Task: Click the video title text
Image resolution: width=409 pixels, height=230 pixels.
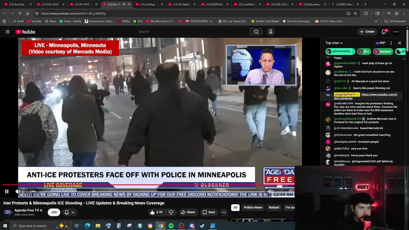Action: (x=84, y=203)
